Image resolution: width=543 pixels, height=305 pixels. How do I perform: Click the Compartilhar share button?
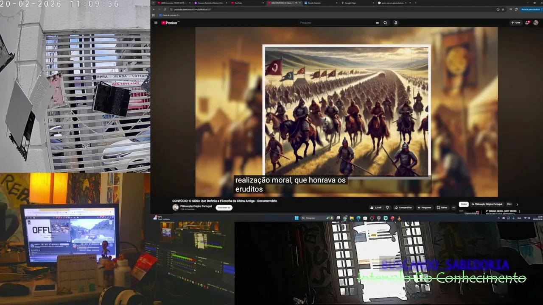tap(403, 208)
